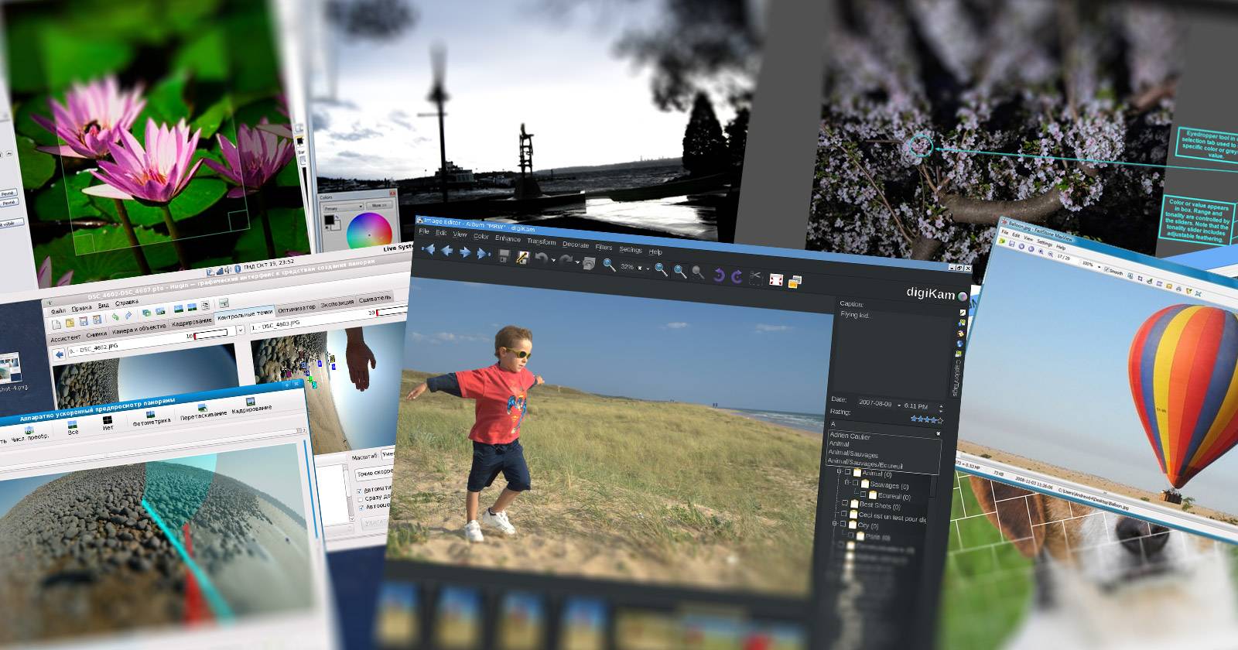1238x650 pixels.
Task: Open the Filters menu in digiKam
Action: 604,248
